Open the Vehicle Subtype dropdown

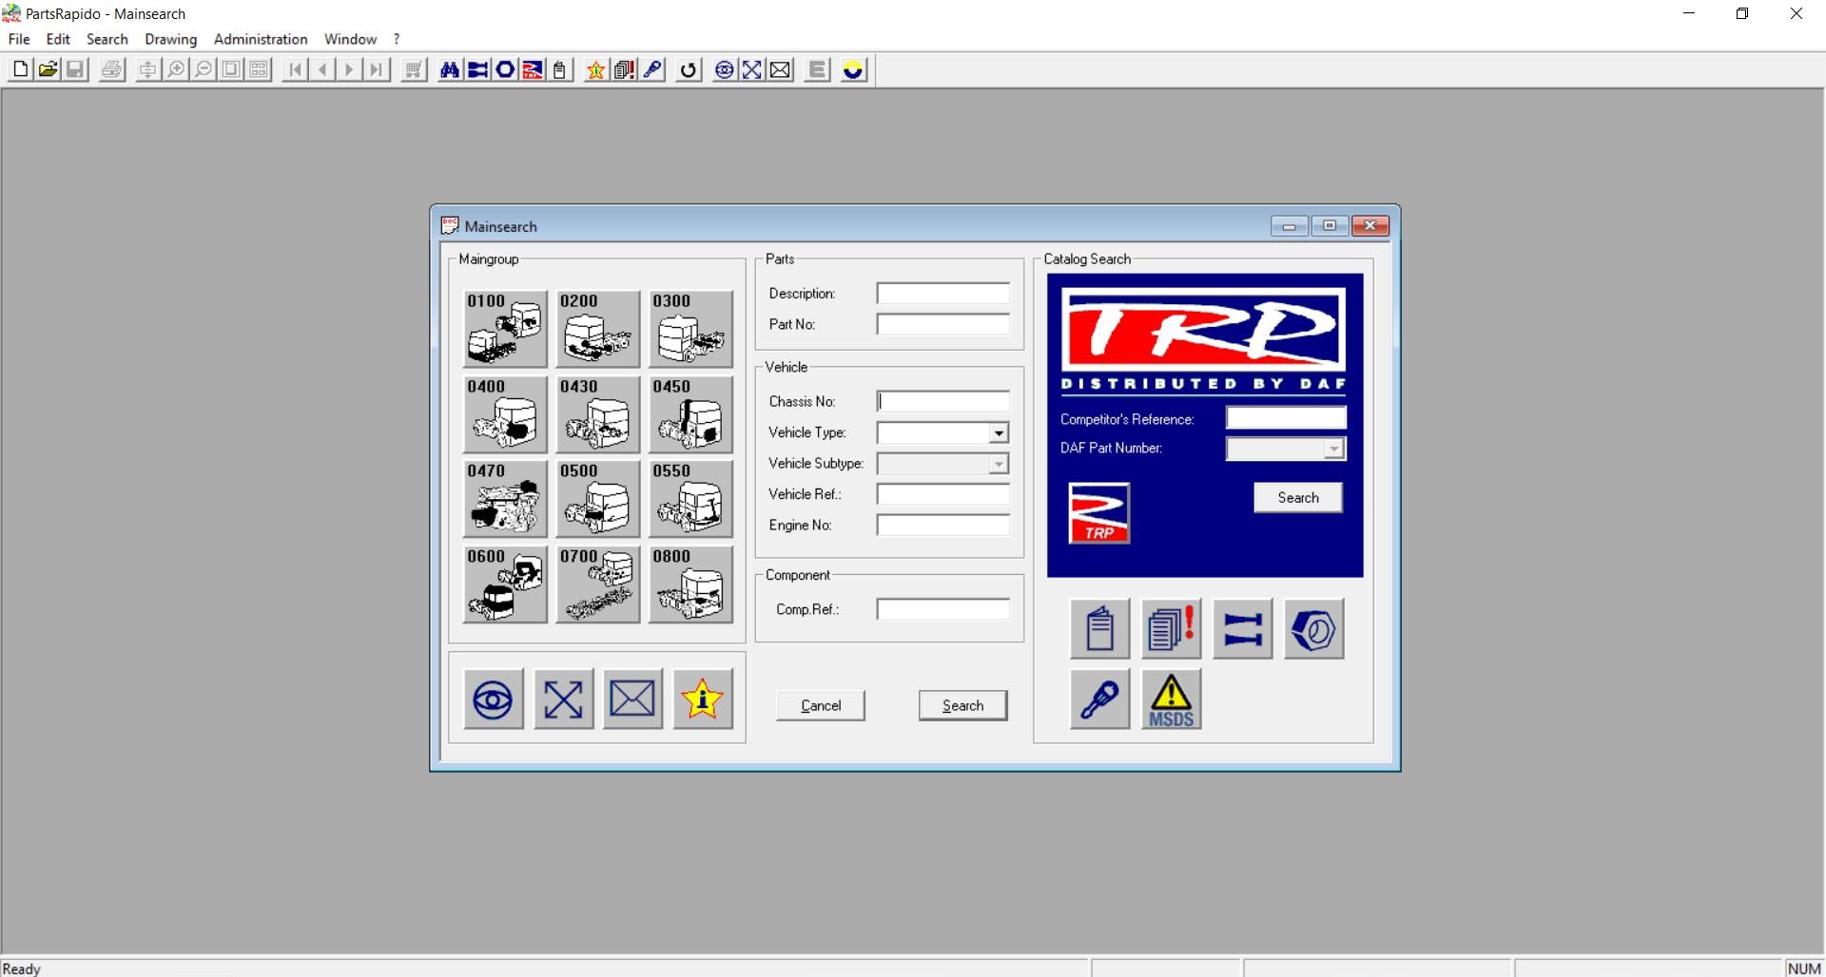[x=998, y=465]
